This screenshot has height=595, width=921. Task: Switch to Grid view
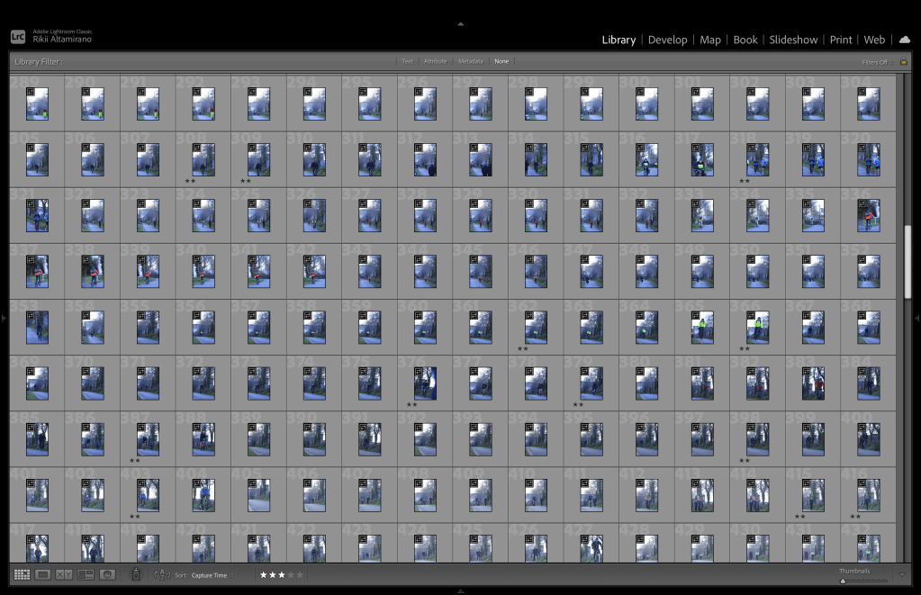pyautogui.click(x=22, y=574)
